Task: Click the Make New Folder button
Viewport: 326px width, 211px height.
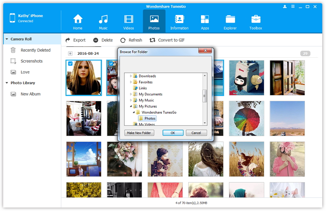Action: click(x=139, y=133)
